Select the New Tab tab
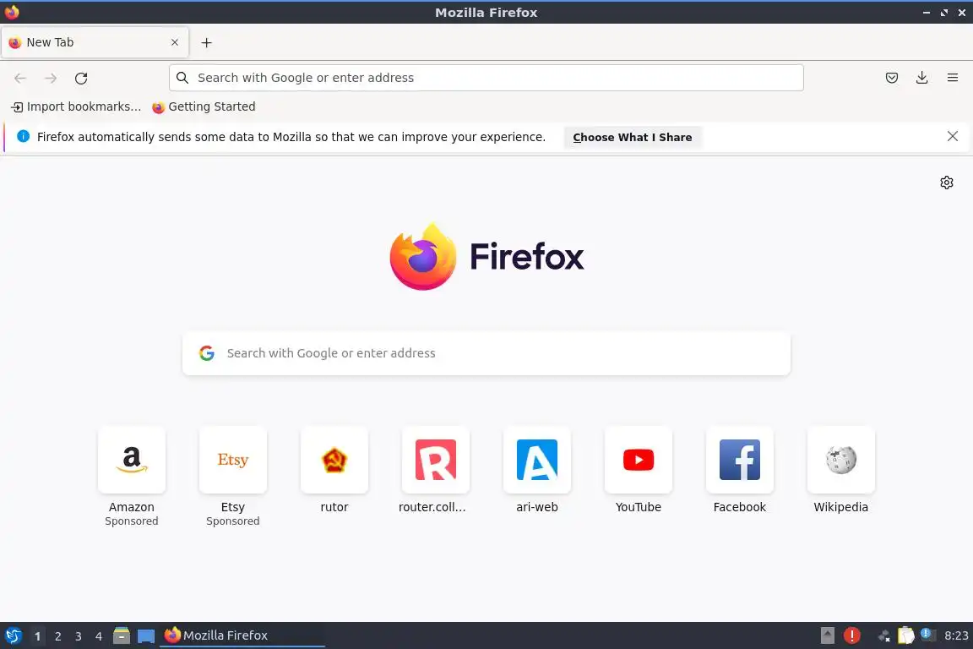The image size is (973, 649). click(95, 42)
